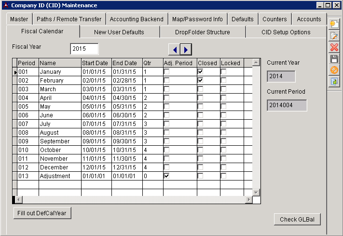Toggle Closed checkbox for January
The width and height of the screenshot is (343, 236).
201,72
